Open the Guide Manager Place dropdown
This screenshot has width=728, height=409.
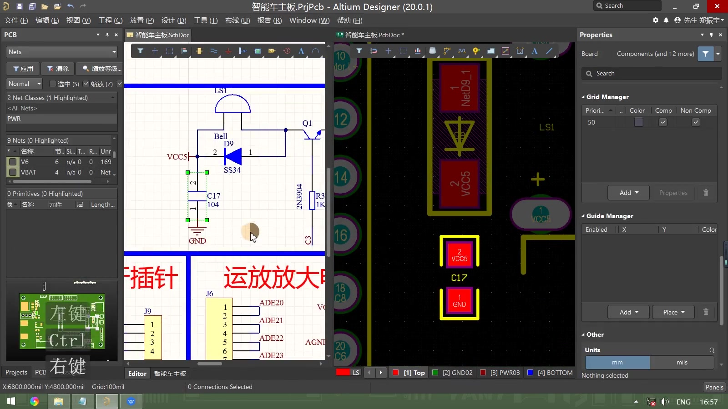(674, 312)
